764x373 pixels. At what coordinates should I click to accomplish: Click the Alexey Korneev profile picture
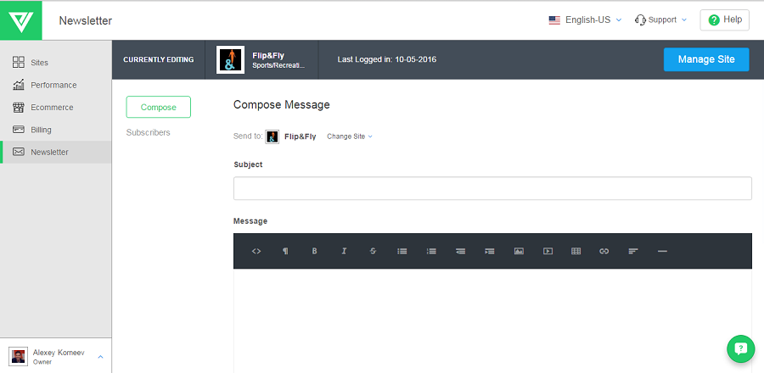pos(18,356)
